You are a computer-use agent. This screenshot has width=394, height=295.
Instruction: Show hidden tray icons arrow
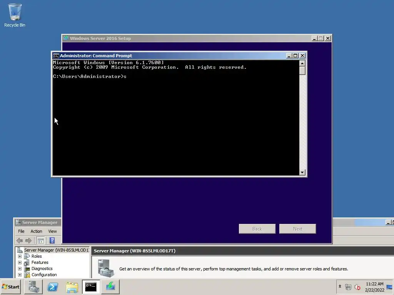pyautogui.click(x=340, y=287)
